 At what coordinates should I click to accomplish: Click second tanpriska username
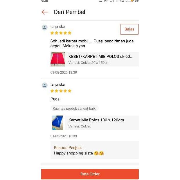pyautogui.click(x=57, y=84)
